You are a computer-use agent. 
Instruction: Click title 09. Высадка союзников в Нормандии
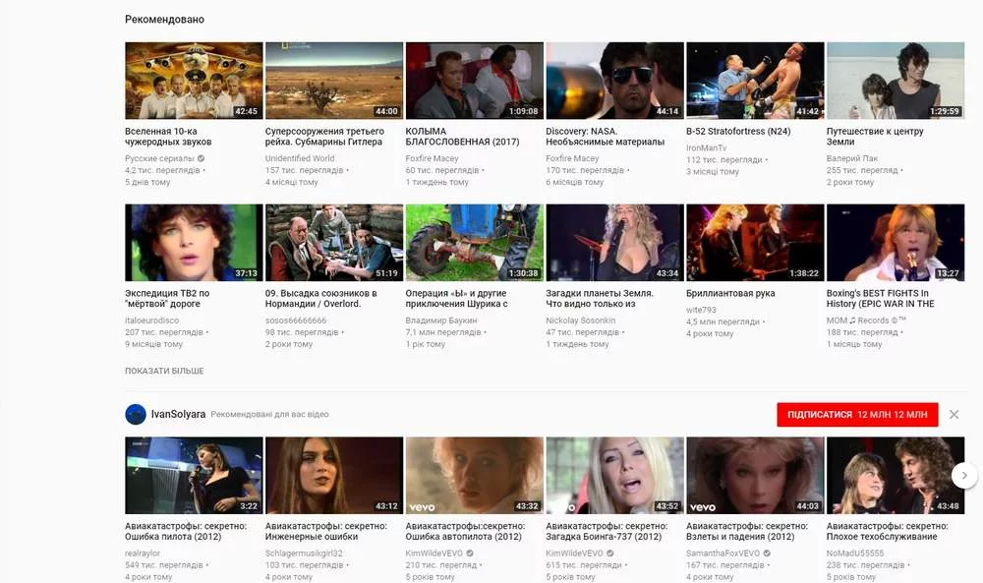point(321,299)
